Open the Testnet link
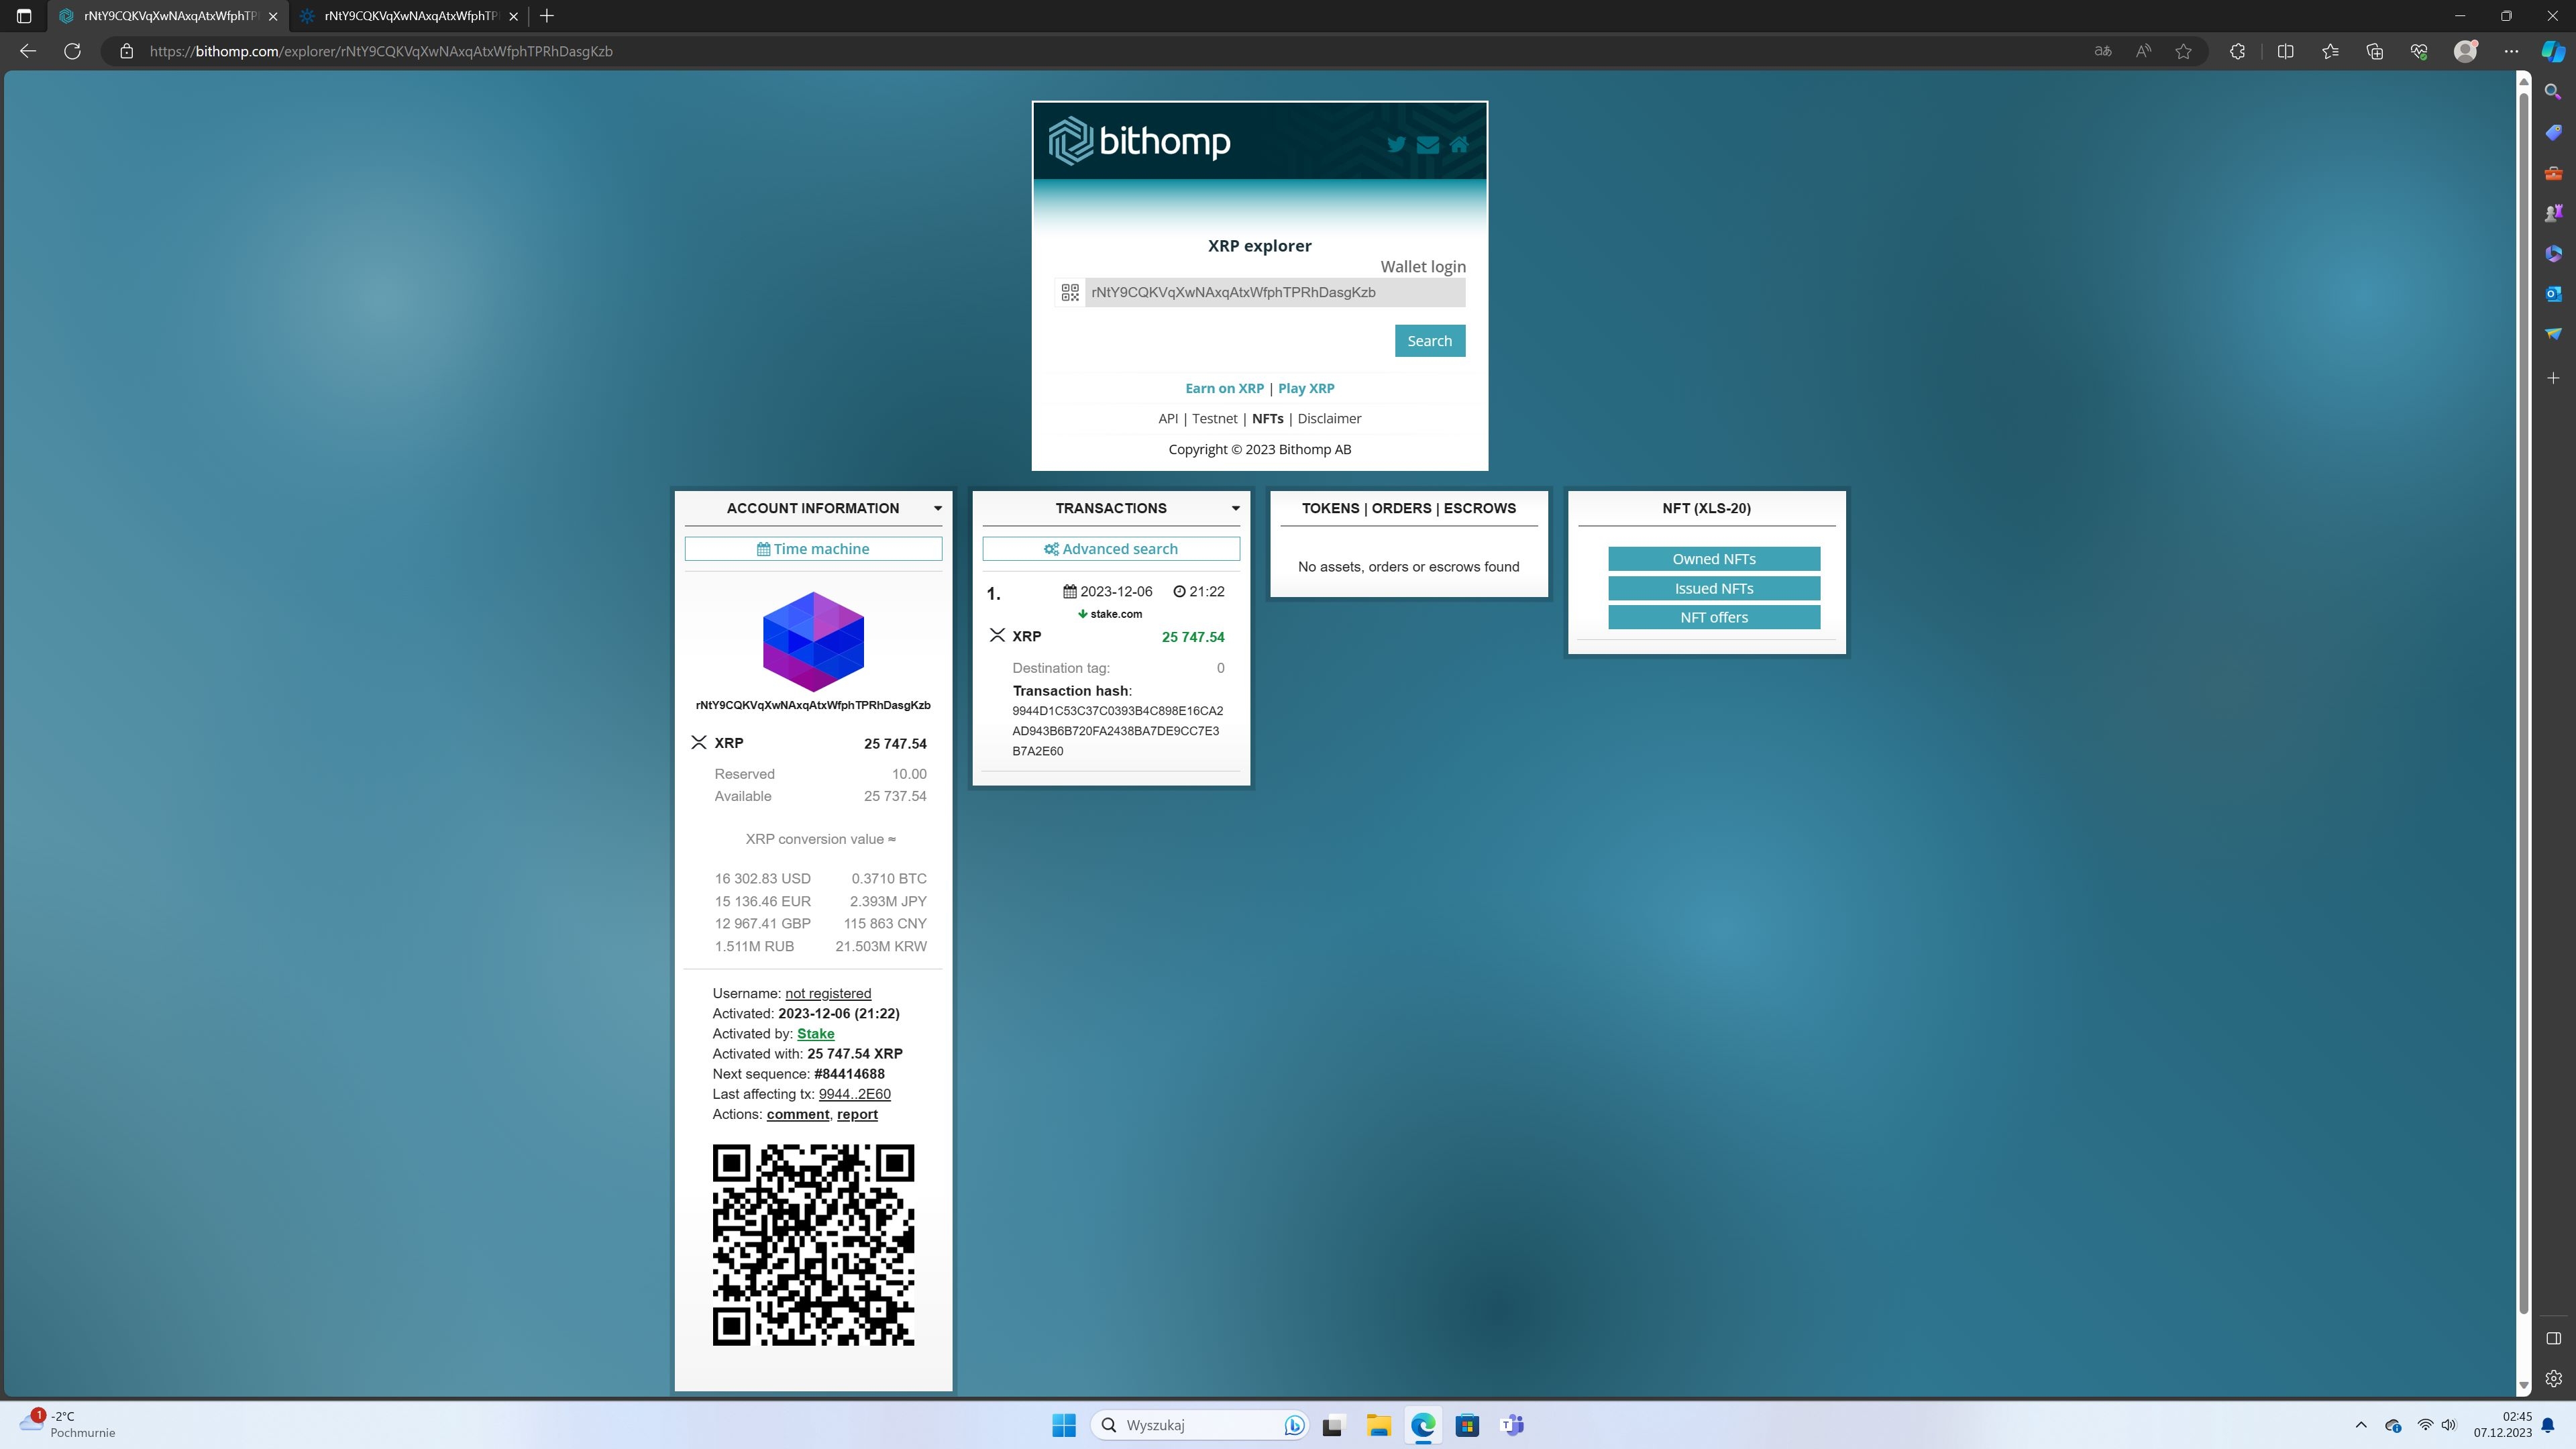Viewport: 2576px width, 1449px height. (x=1215, y=418)
